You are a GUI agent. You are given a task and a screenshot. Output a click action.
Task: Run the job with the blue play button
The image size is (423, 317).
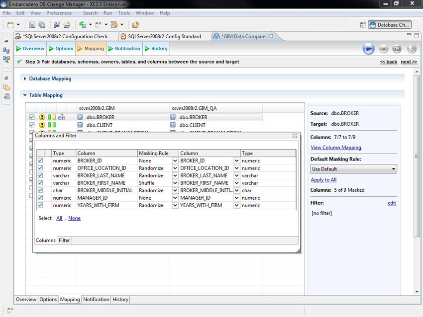368,49
